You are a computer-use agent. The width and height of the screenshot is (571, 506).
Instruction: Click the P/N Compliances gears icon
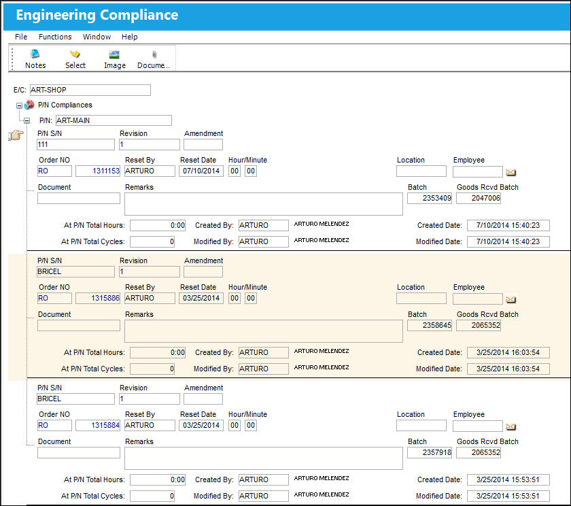click(x=29, y=105)
